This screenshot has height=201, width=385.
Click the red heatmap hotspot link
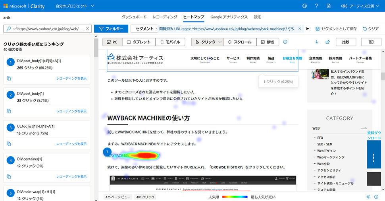pos(146,155)
